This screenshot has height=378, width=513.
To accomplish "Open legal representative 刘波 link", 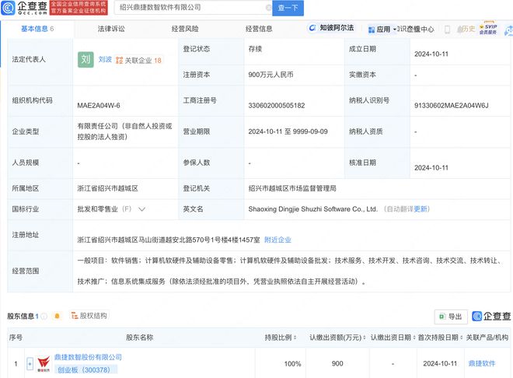I will [x=105, y=60].
